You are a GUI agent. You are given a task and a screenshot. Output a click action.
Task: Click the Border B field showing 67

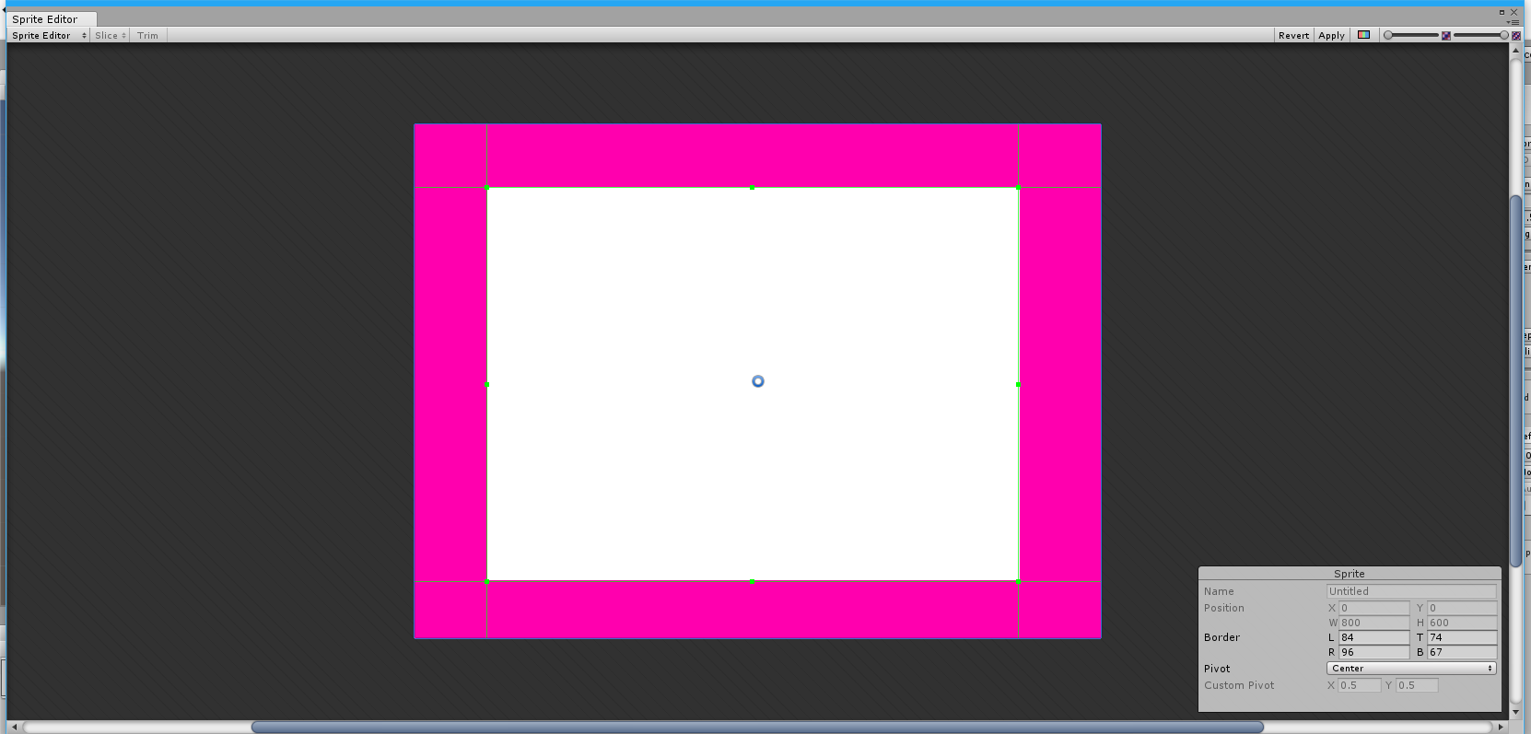(1462, 652)
